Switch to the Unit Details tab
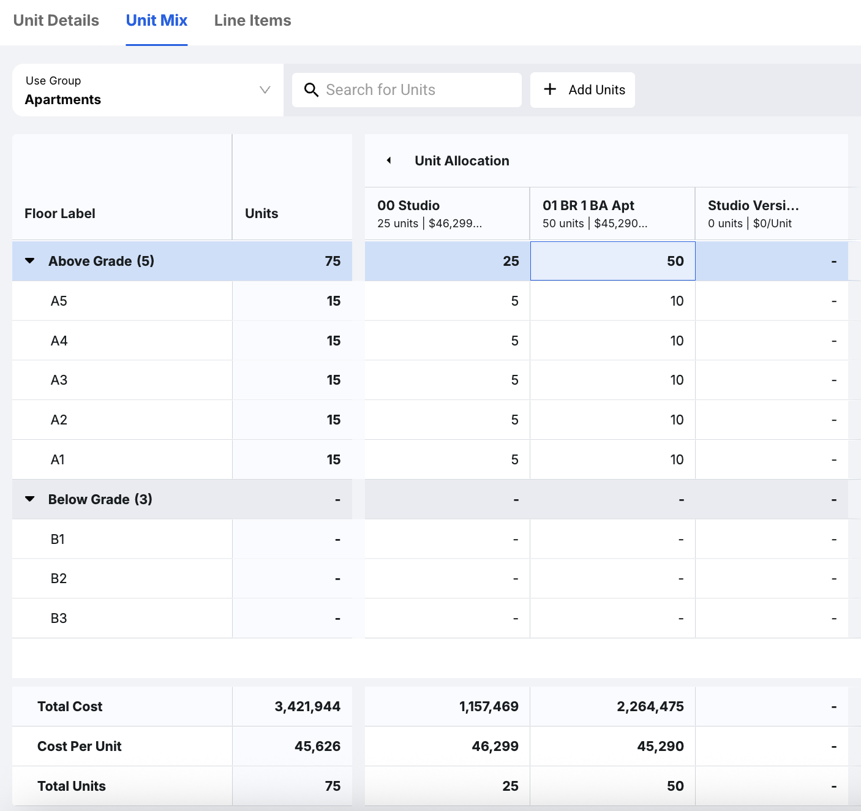The width and height of the screenshot is (861, 811). [x=56, y=21]
